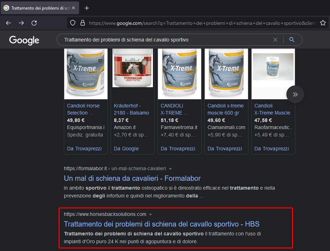Open a new browser tab
Screen dimensions: 330x251
87,8
